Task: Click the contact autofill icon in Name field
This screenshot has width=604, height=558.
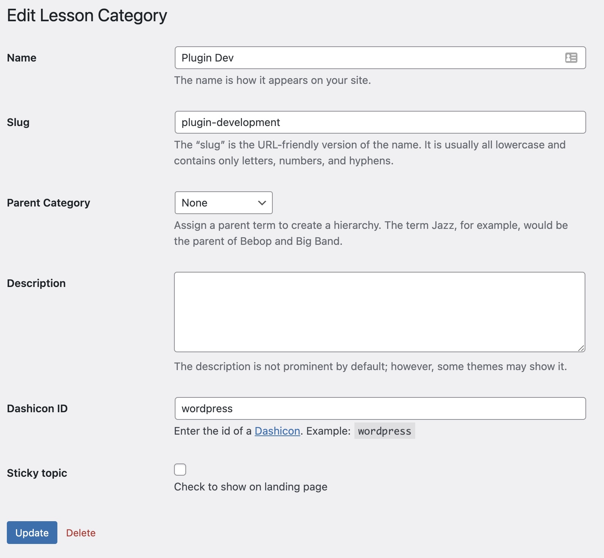Action: point(571,58)
